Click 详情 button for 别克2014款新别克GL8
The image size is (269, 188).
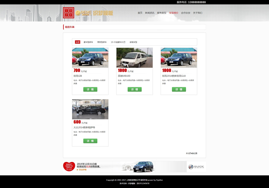tap(179, 89)
